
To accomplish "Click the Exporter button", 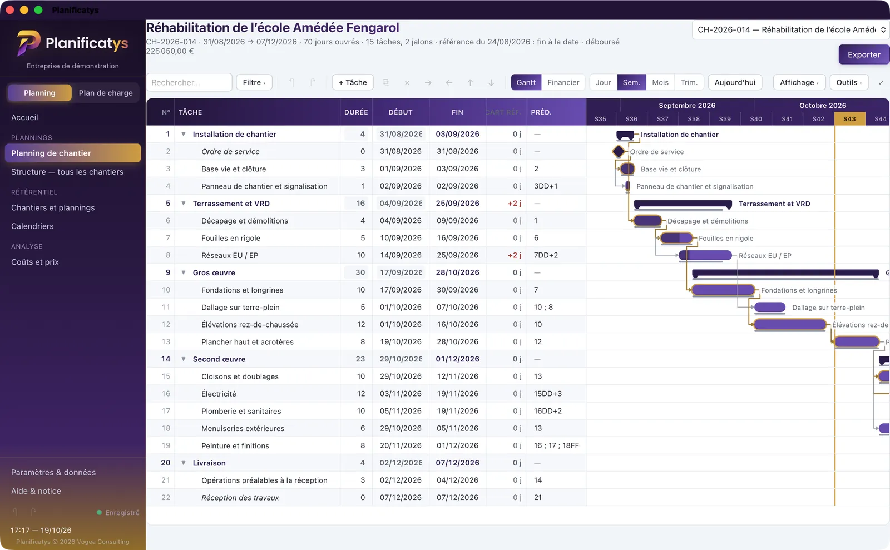I will point(864,54).
